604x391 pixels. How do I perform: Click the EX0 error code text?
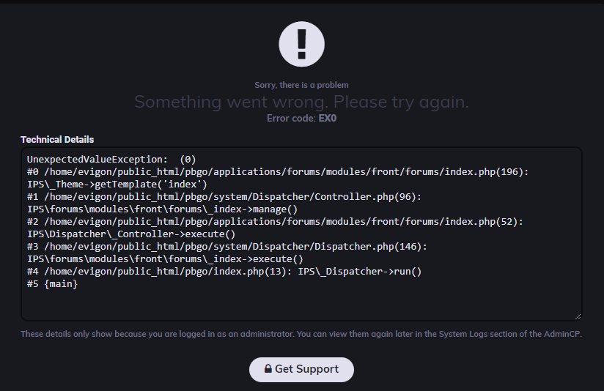pyautogui.click(x=328, y=118)
